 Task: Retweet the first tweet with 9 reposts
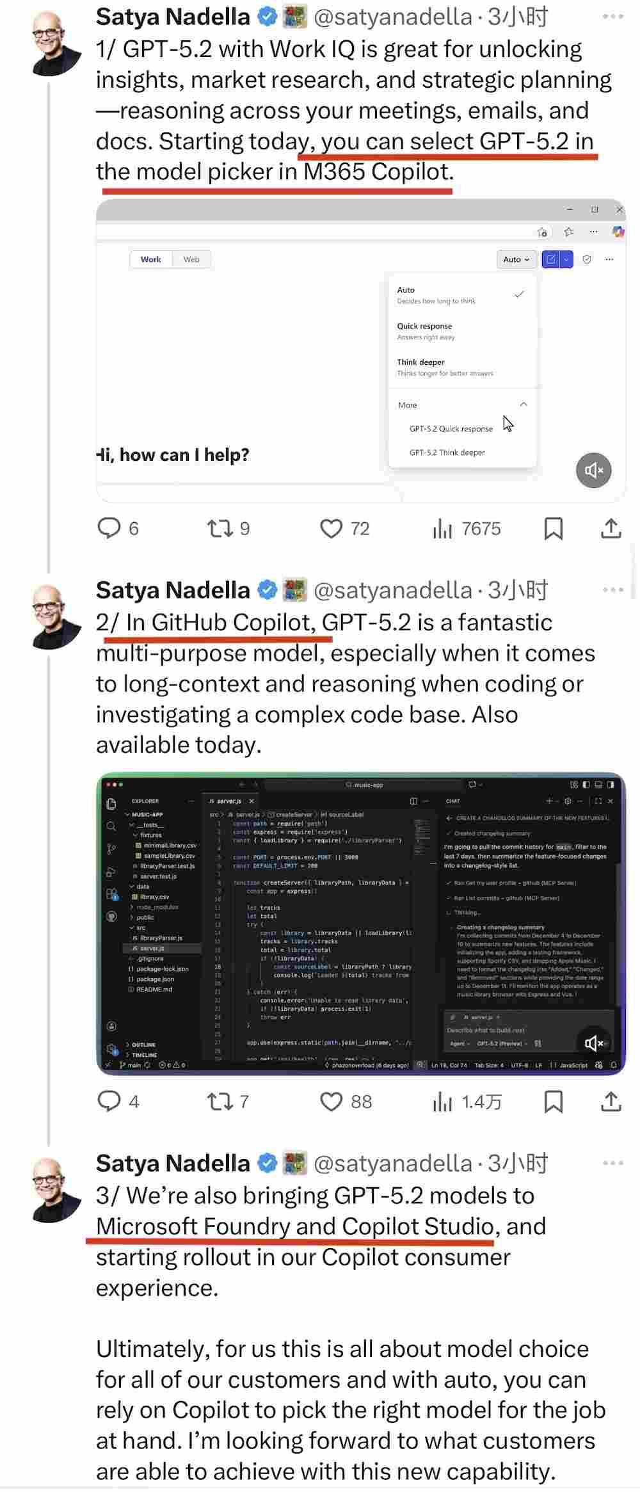tap(221, 529)
